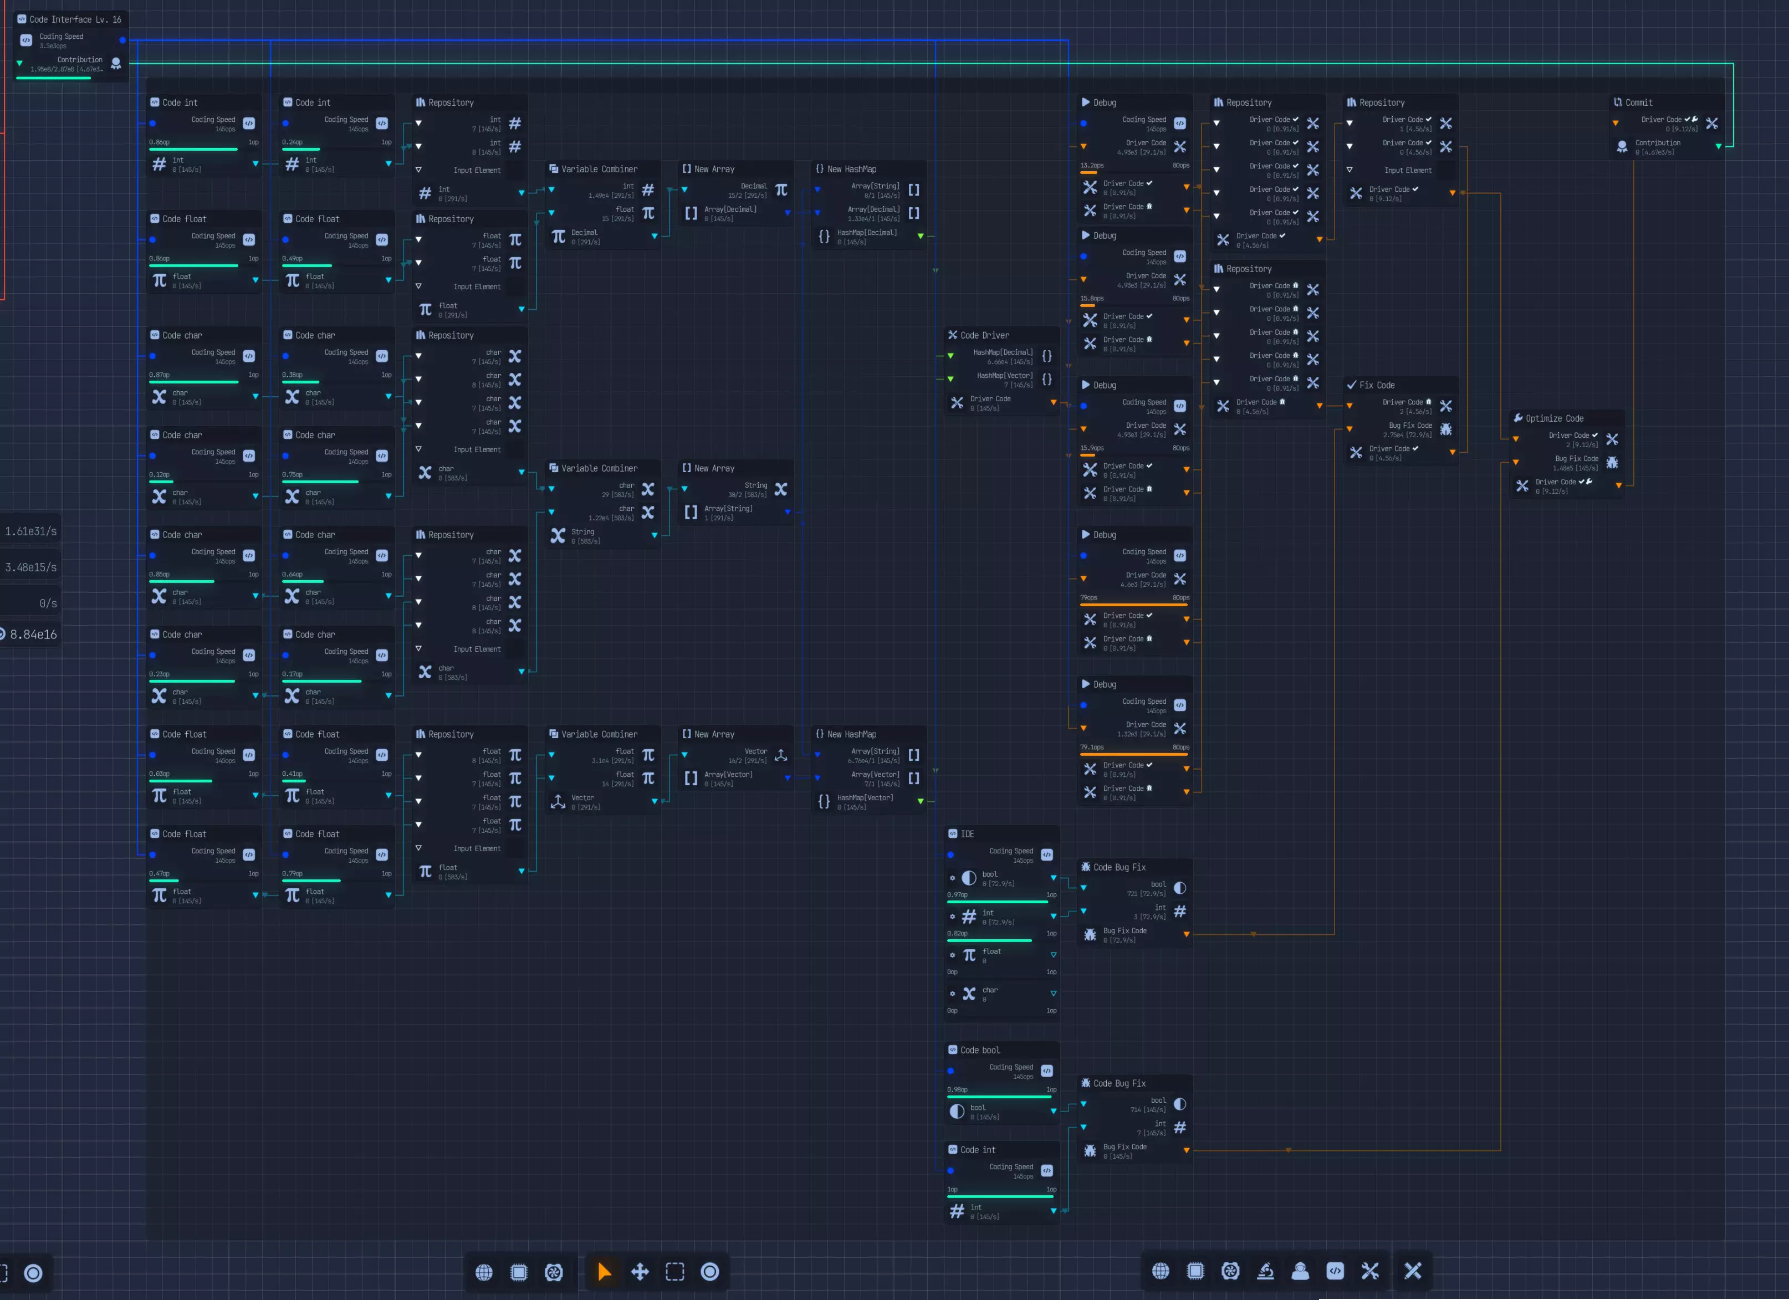Select the orange pointer cursor tool
This screenshot has width=1789, height=1300.
[x=604, y=1272]
